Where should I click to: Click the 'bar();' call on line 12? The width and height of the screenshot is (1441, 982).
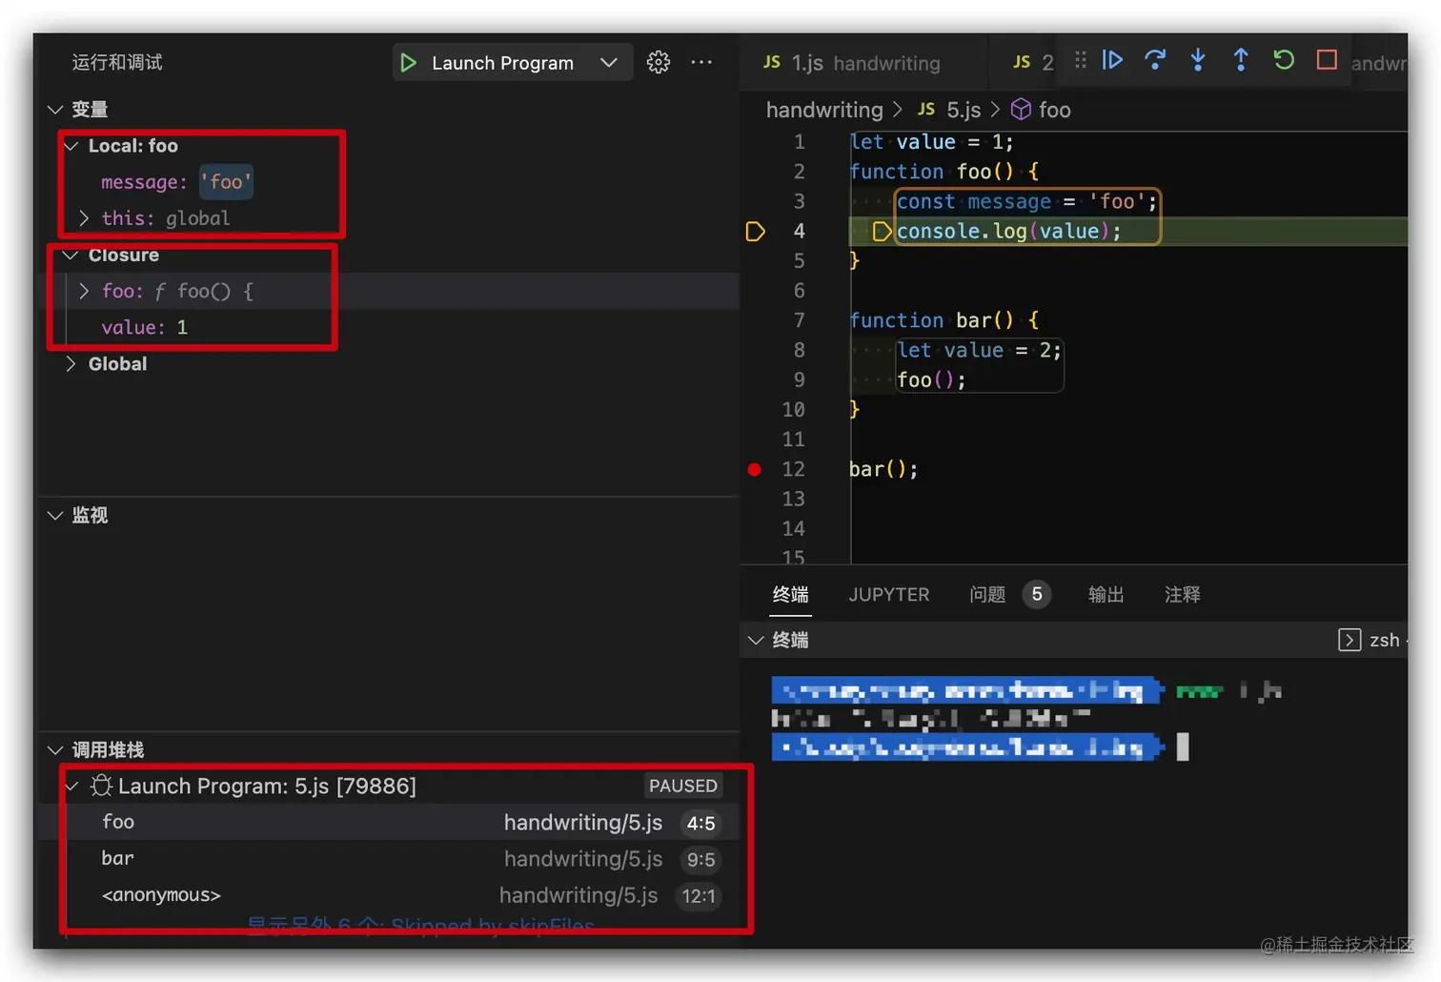coord(883,469)
